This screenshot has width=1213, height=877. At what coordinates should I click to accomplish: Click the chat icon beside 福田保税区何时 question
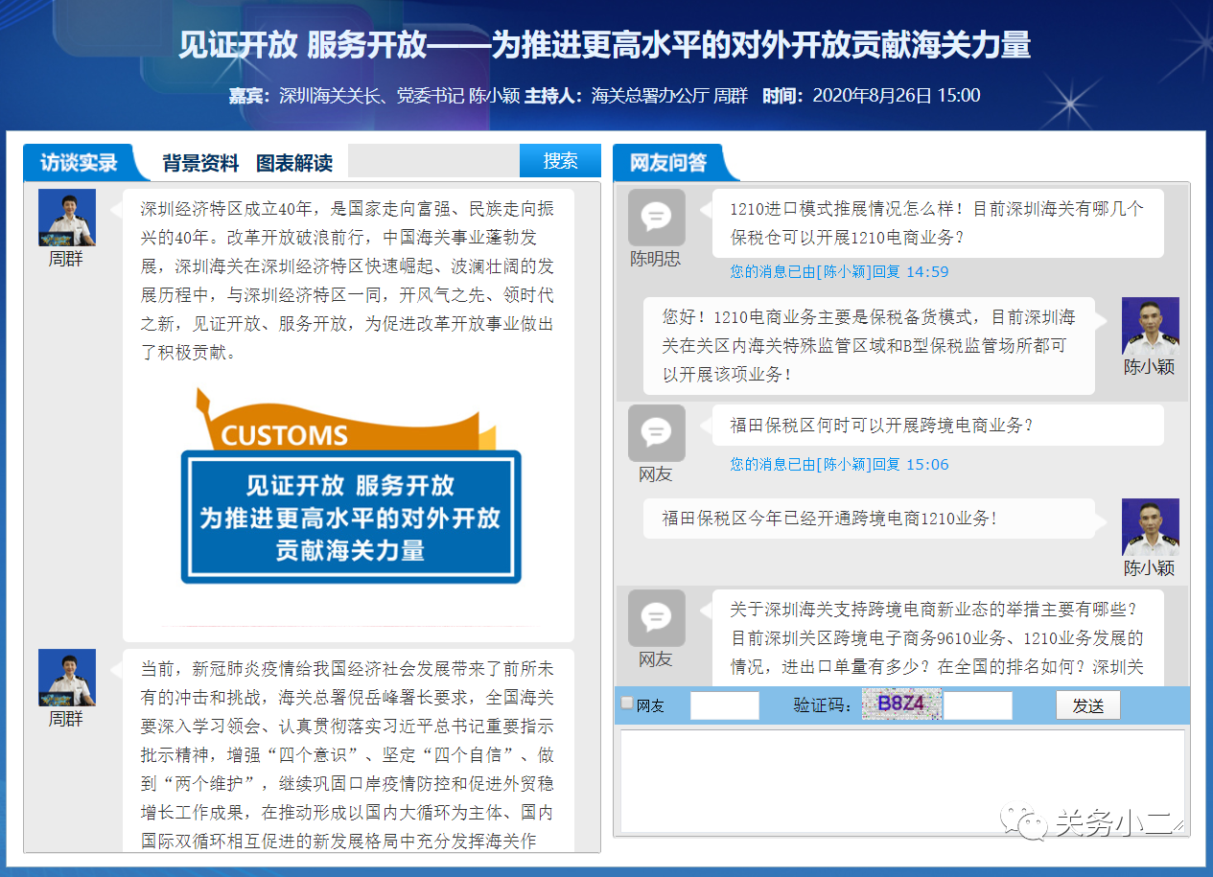pos(657,433)
